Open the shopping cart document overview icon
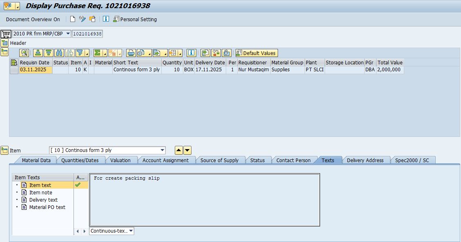 click(x=5, y=34)
